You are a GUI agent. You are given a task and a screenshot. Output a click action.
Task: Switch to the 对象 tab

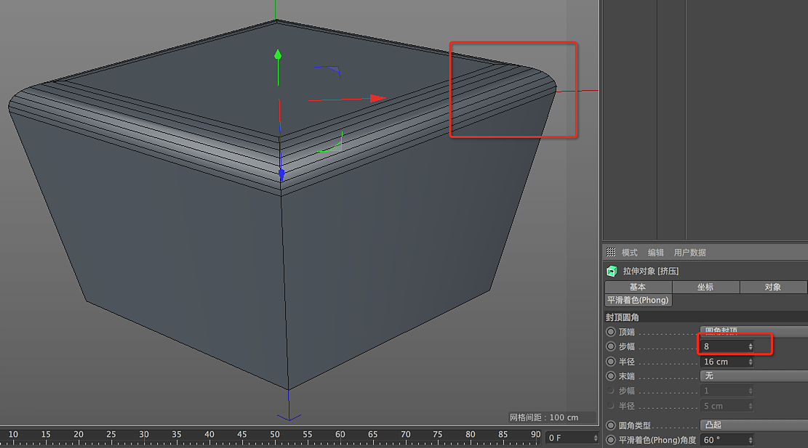773,287
